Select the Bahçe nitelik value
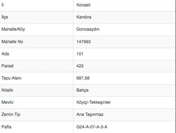The image size is (176, 133). [82, 90]
